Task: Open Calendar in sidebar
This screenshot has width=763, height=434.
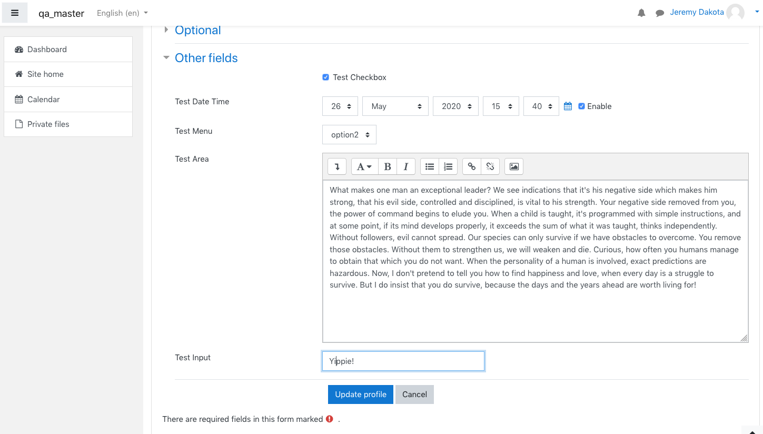Action: tap(68, 100)
